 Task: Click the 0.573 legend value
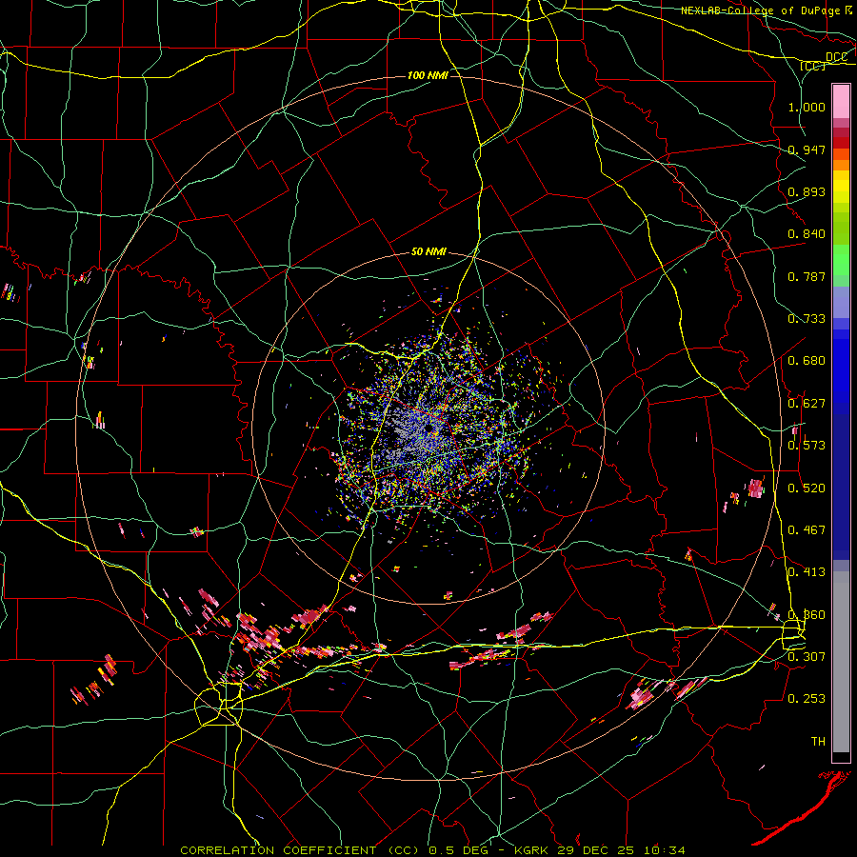807,446
